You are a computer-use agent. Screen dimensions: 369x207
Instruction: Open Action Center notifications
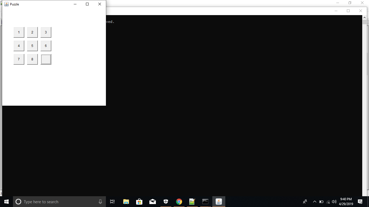click(x=360, y=201)
